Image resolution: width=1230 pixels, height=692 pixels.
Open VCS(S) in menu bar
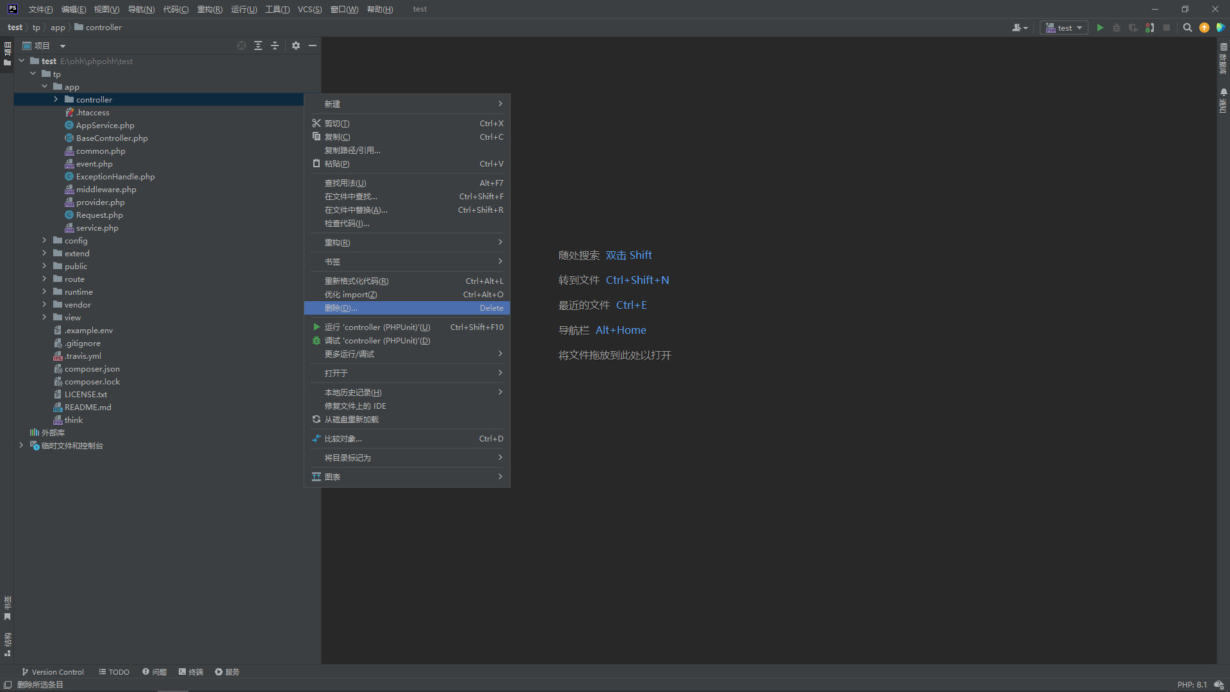pos(309,9)
